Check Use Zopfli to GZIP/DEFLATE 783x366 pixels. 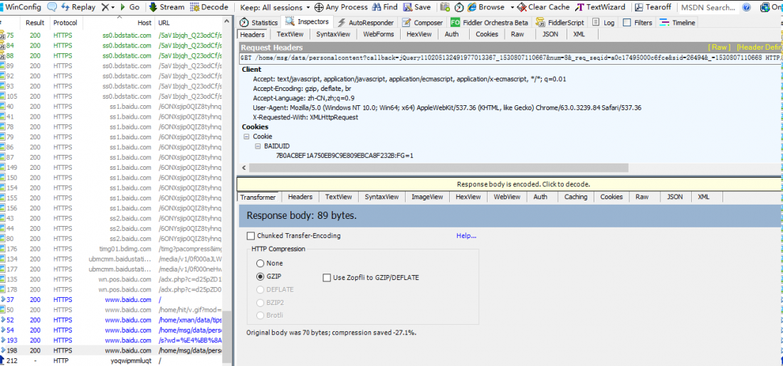(x=327, y=278)
